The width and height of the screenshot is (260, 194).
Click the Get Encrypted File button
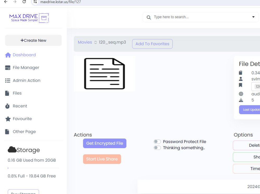(105, 143)
